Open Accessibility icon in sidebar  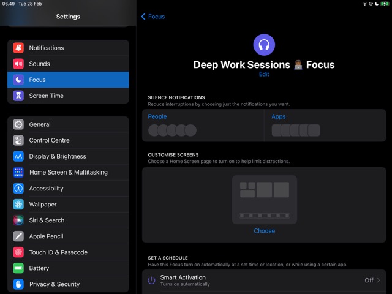tap(18, 189)
